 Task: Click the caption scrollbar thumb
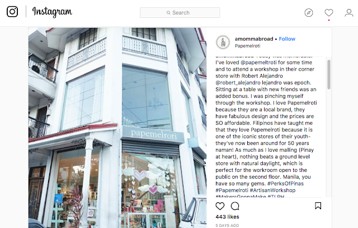click(x=329, y=75)
